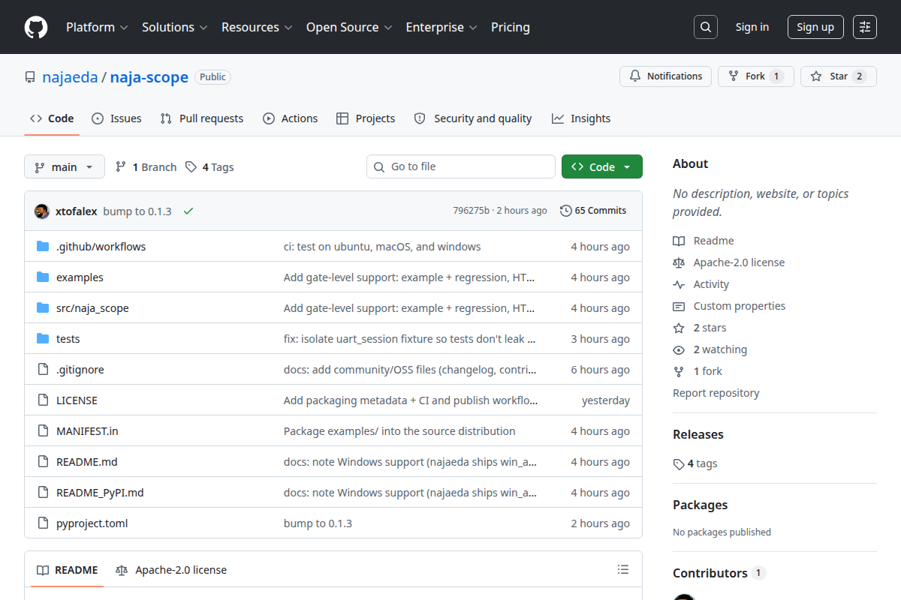Focus the Go to file field
The height and width of the screenshot is (600, 901).
tap(460, 166)
